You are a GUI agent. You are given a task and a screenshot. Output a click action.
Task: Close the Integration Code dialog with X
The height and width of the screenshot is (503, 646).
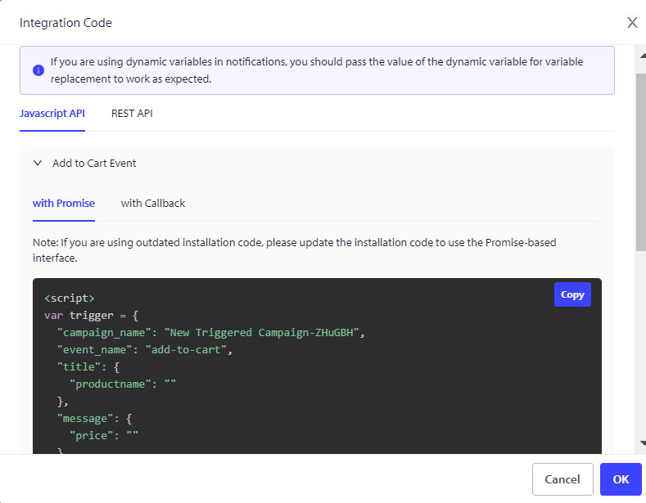coord(632,23)
